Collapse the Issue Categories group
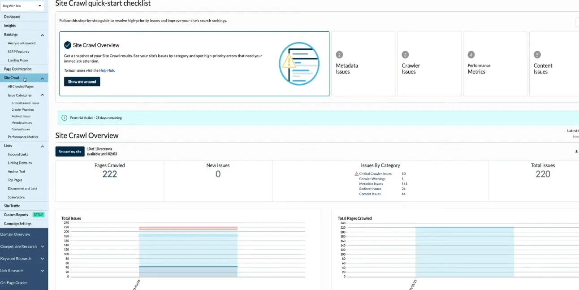 point(42,95)
